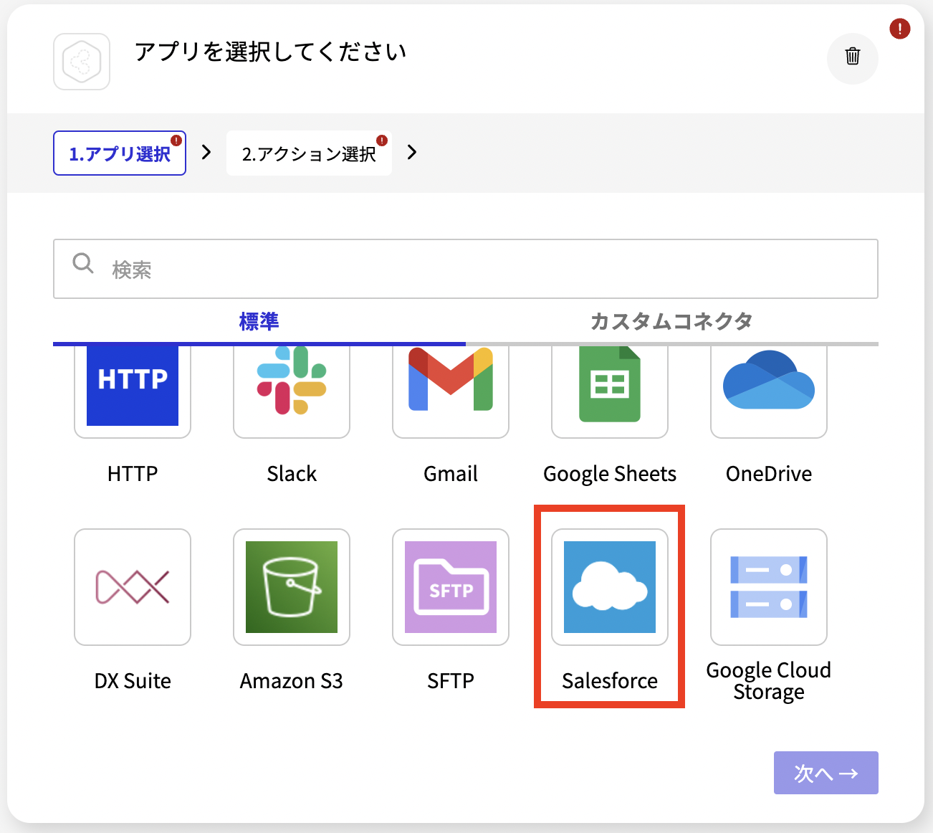Pick the Google Cloud Storage icon
Viewport: 933px width, 833px height.
coord(769,587)
